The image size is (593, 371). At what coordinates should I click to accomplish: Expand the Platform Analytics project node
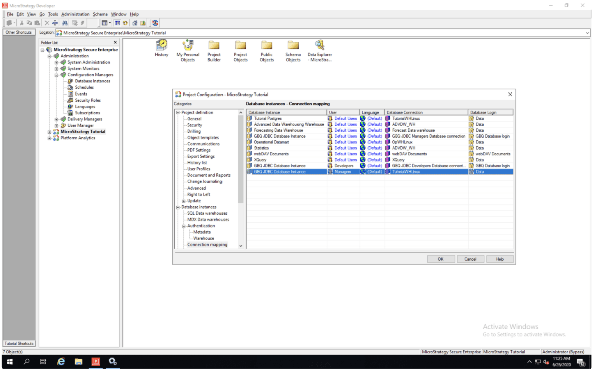50,138
